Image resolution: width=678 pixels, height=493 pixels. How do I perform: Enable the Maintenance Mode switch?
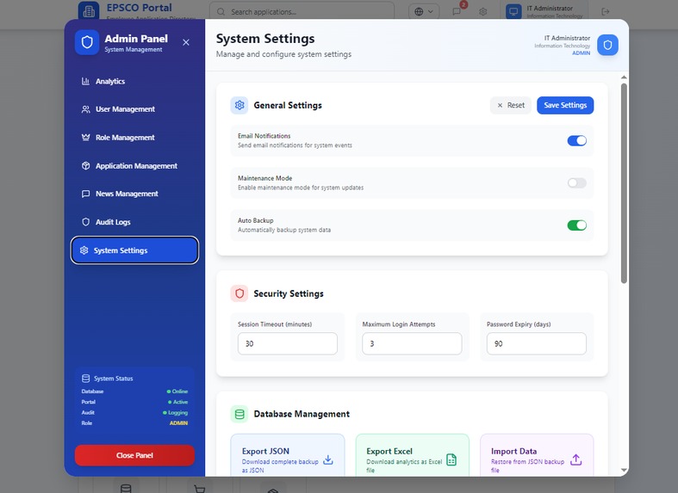(x=577, y=182)
